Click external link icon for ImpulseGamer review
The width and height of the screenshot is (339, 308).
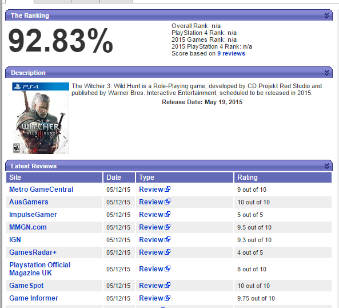coord(167,214)
